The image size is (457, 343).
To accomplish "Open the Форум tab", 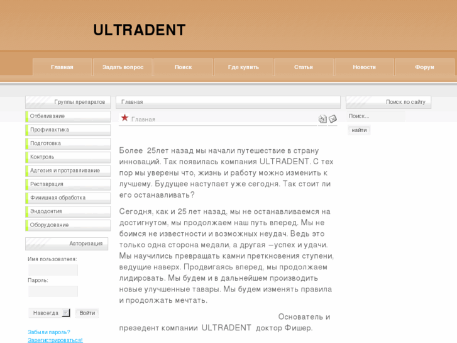I will [x=425, y=67].
